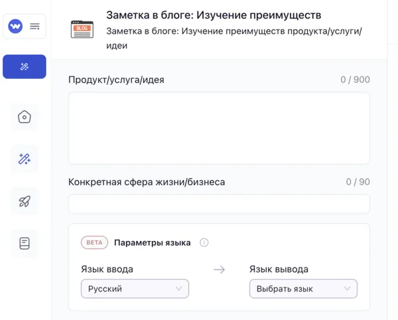Screen dimensions: 398x320
Task: Focus the Конкретная сфера жизни/бизнеса field
Action: click(x=219, y=204)
